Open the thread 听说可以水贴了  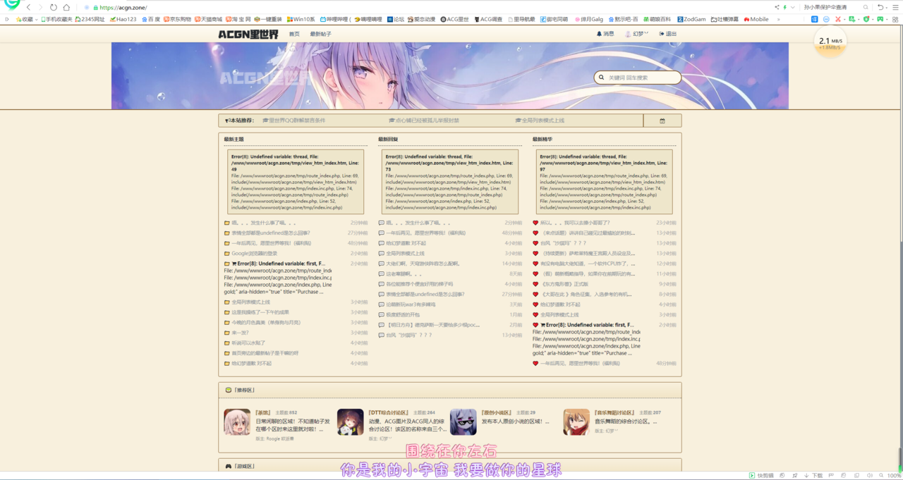point(249,343)
